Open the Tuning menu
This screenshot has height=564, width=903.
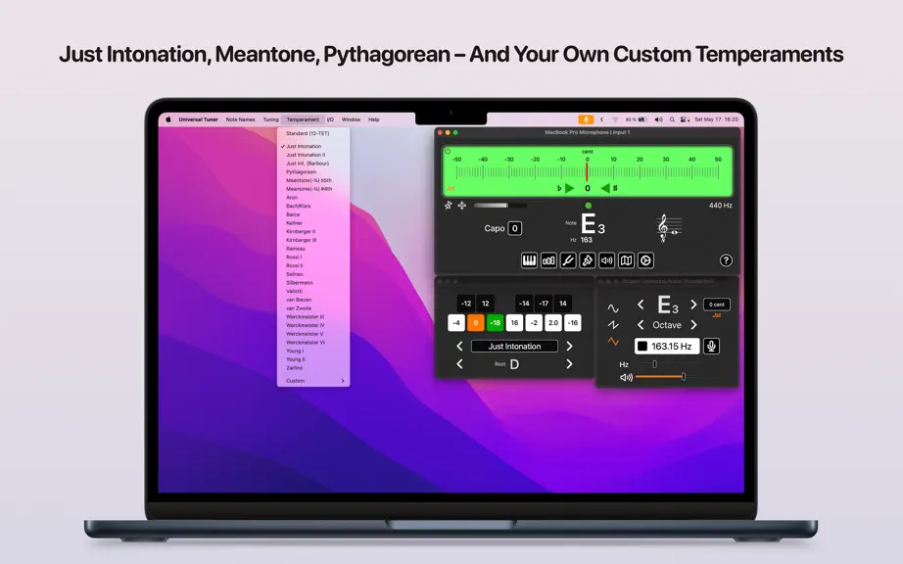(x=270, y=119)
